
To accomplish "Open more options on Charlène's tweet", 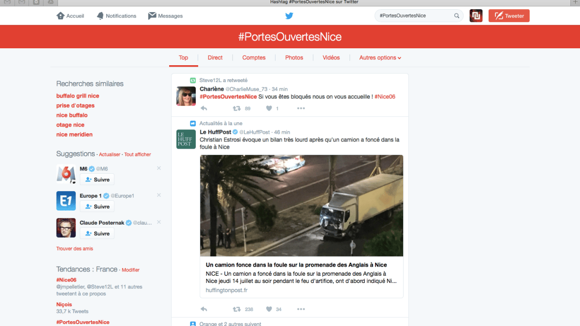I will point(301,108).
